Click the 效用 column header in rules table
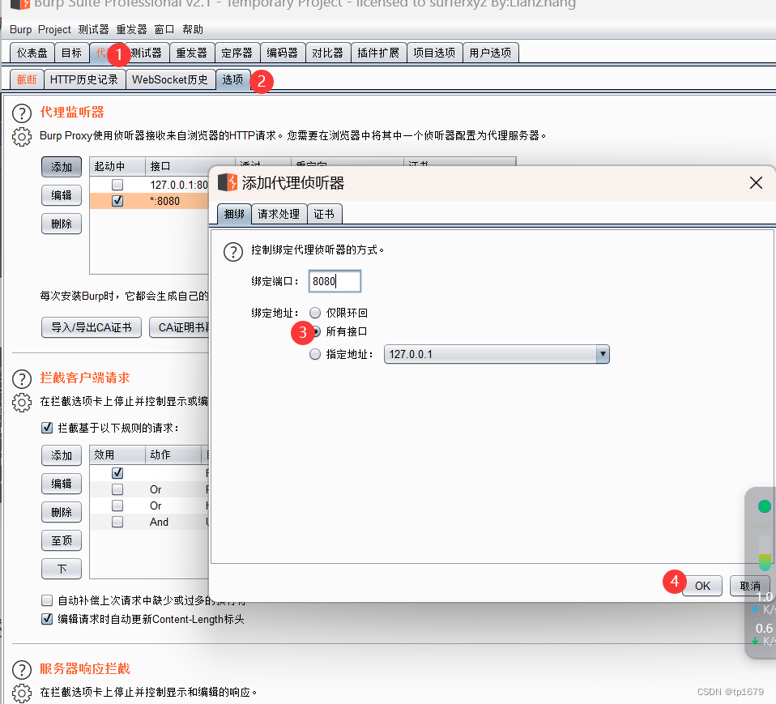Image resolution: width=776 pixels, height=704 pixels. coord(117,454)
